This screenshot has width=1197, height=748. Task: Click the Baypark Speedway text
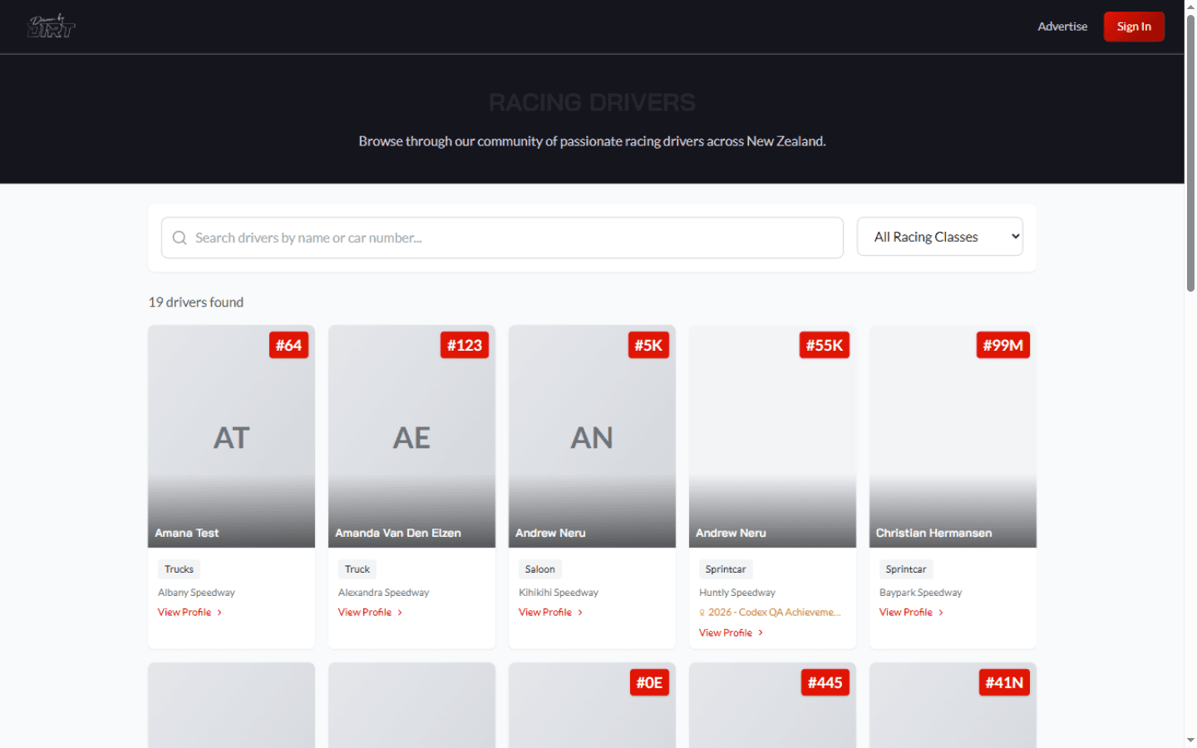tap(920, 593)
